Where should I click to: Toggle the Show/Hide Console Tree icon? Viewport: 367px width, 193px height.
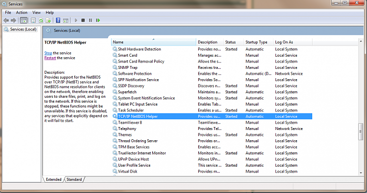(x=23, y=21)
